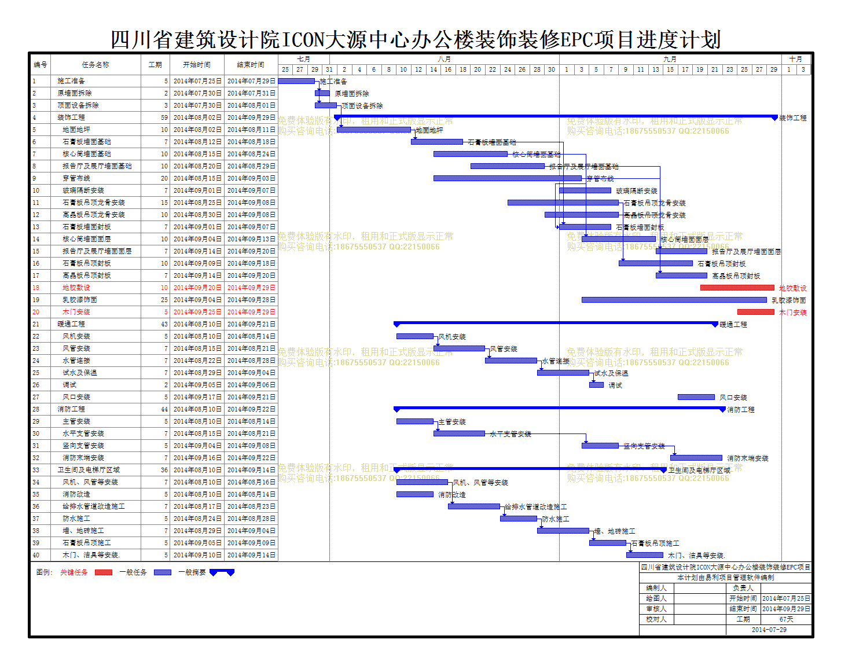The height and width of the screenshot is (665, 841).
Task: Click the 编号 column header
Action: (x=41, y=65)
